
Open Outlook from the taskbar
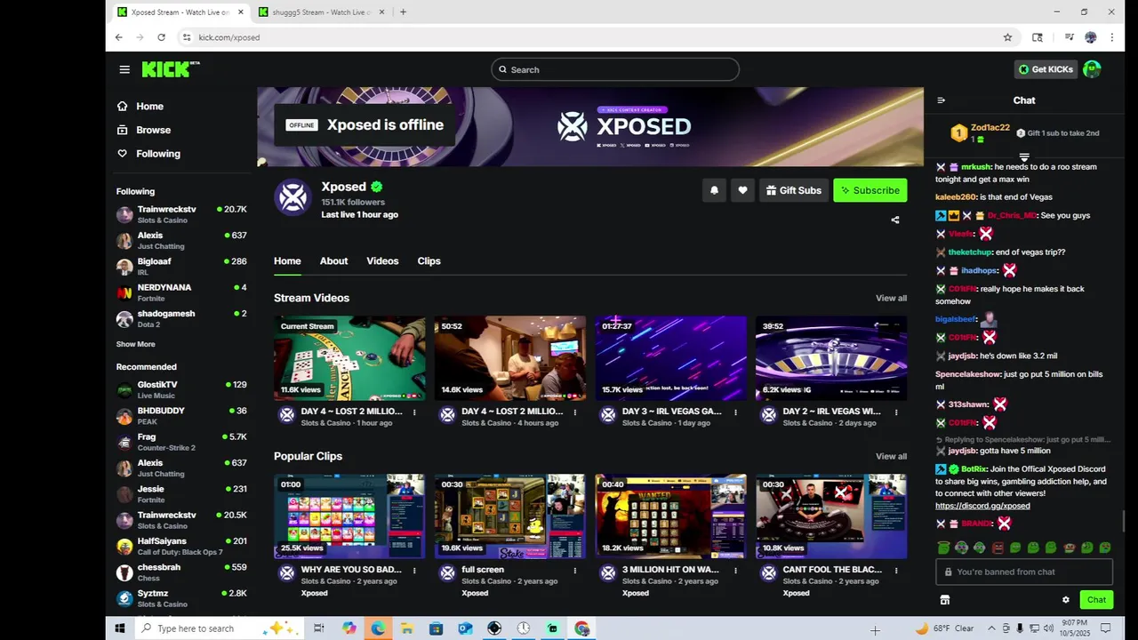click(x=465, y=628)
